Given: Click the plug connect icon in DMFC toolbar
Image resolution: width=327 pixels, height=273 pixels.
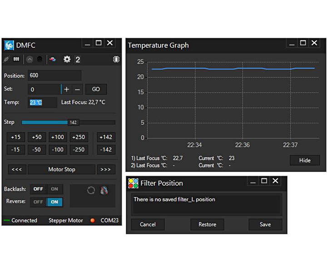Looking at the screenshot, I should (x=7, y=59).
